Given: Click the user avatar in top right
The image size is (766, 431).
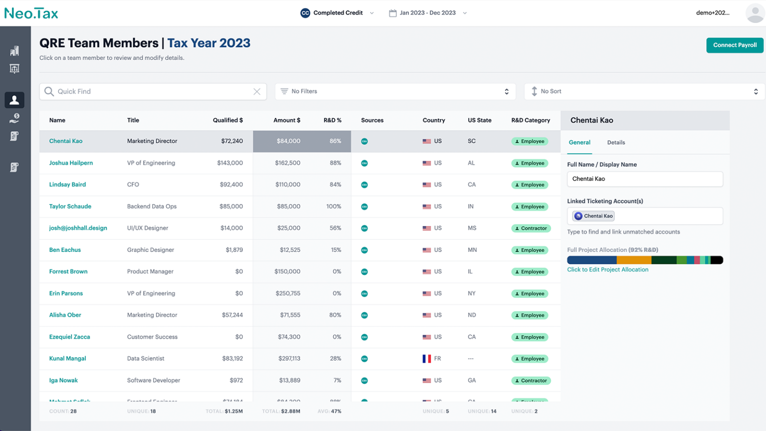Looking at the screenshot, I should click(754, 13).
